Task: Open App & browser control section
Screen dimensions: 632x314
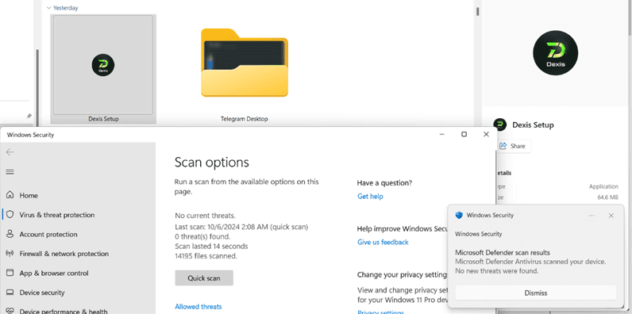Action: click(x=54, y=273)
